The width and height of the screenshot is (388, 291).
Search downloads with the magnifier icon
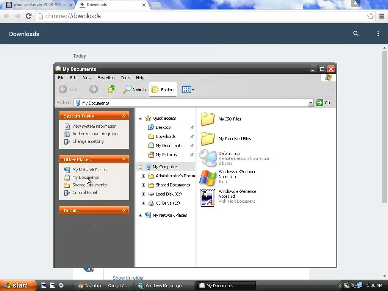click(356, 34)
